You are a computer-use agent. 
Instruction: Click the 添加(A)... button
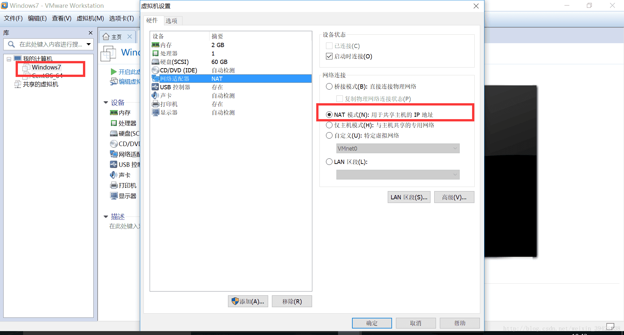point(248,301)
